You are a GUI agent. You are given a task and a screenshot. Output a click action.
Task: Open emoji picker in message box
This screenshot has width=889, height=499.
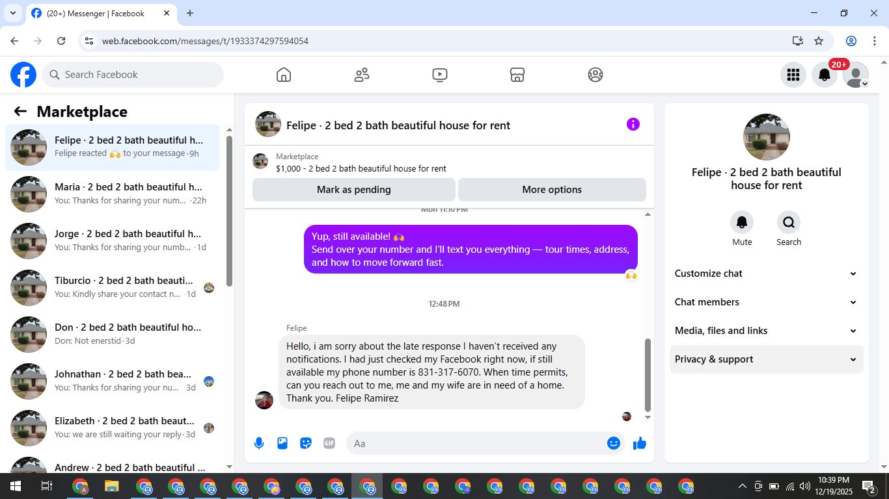614,443
